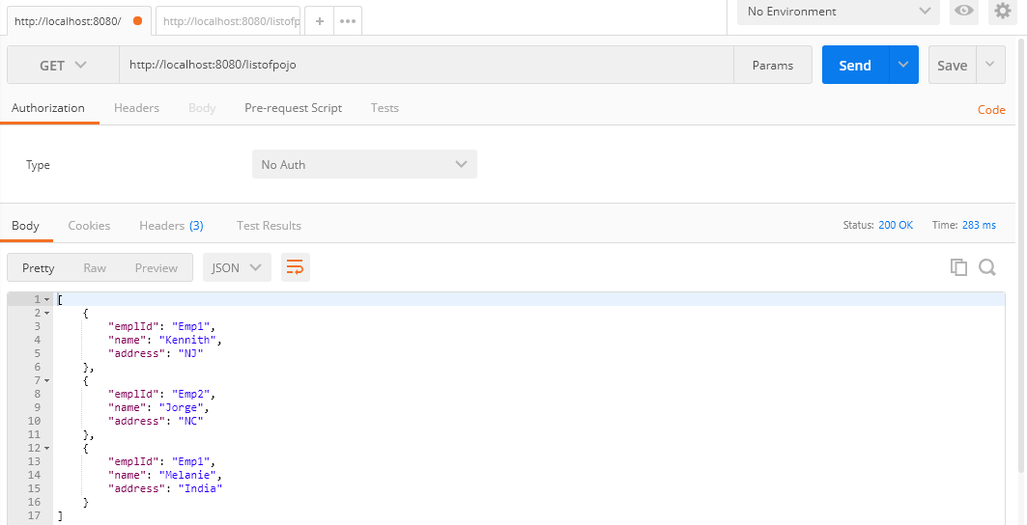Click the request URL input field
The height and width of the screenshot is (525, 1027).
pyautogui.click(x=426, y=65)
